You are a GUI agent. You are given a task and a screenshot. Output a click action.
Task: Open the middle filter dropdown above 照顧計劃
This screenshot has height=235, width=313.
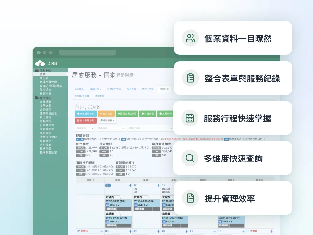pos(111,128)
